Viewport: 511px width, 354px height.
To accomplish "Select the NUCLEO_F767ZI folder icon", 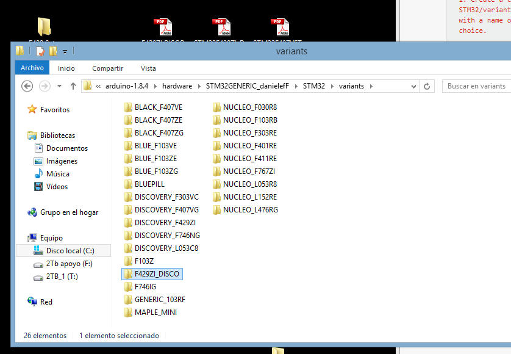I will (x=216, y=172).
